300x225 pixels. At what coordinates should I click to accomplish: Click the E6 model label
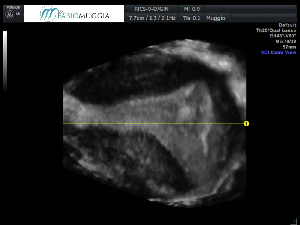pyautogui.click(x=18, y=13)
